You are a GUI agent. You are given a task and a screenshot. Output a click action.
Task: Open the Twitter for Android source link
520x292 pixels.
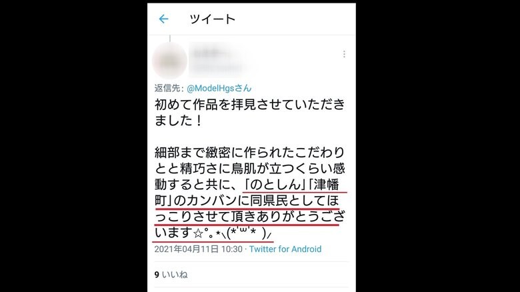285,249
